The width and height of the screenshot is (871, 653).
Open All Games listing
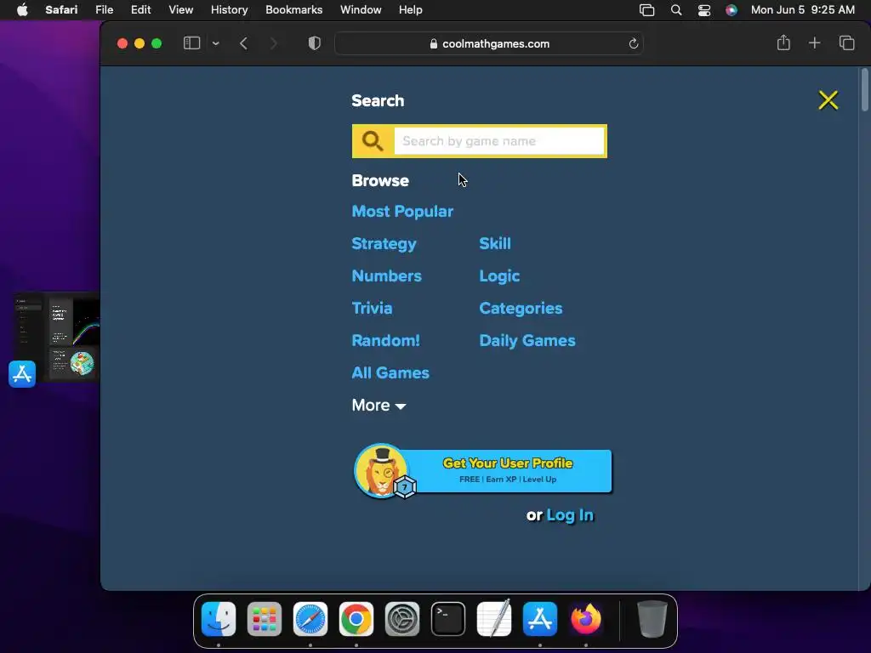tap(390, 372)
